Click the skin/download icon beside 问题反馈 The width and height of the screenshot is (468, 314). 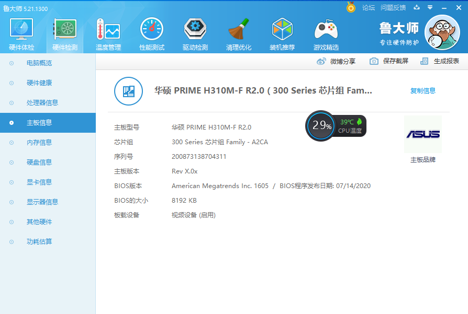[417, 7]
